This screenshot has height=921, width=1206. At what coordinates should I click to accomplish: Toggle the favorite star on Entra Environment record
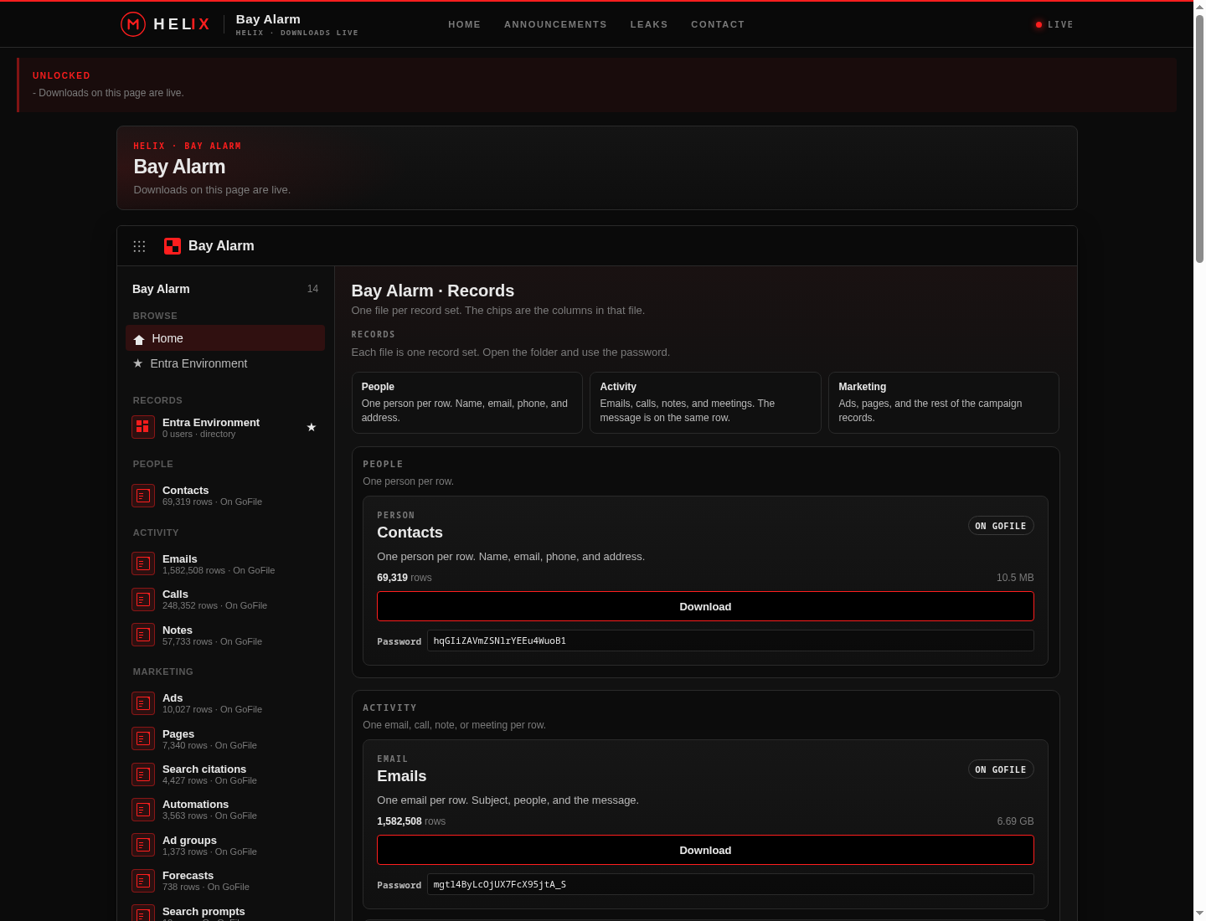pyautogui.click(x=312, y=427)
